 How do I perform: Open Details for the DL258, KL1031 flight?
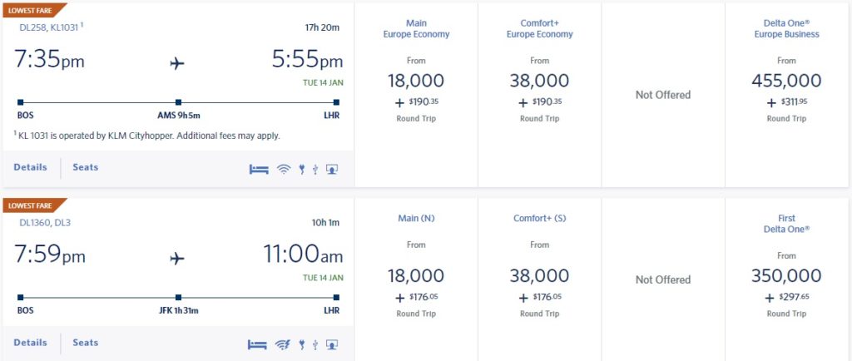click(30, 167)
